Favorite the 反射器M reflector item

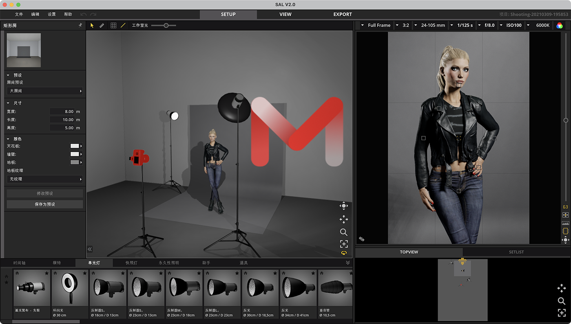point(199,273)
